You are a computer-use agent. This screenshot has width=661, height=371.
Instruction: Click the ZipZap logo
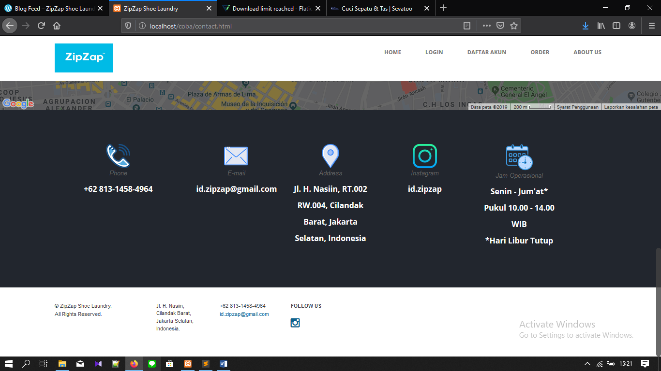[83, 57]
